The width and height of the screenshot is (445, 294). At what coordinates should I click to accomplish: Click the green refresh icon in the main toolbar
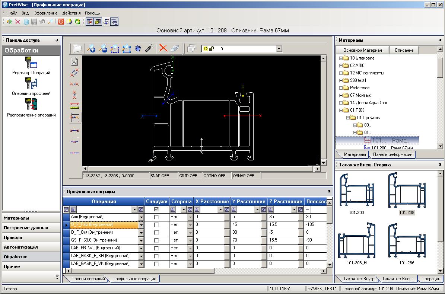tap(77, 22)
